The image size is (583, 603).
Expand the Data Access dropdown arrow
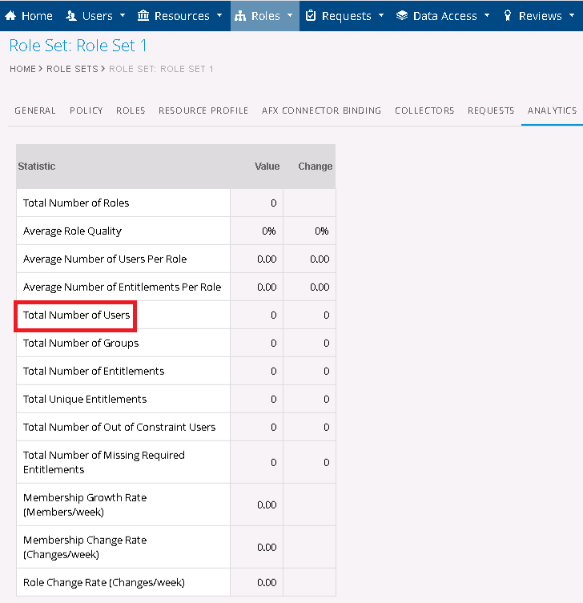(486, 16)
